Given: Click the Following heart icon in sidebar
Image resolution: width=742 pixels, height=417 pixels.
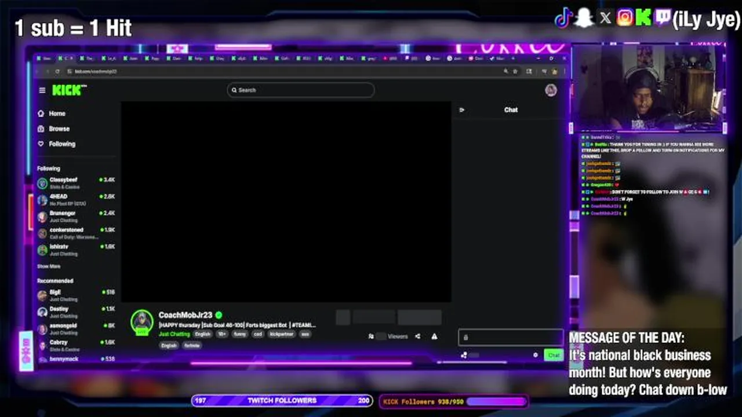Looking at the screenshot, I should [x=41, y=144].
